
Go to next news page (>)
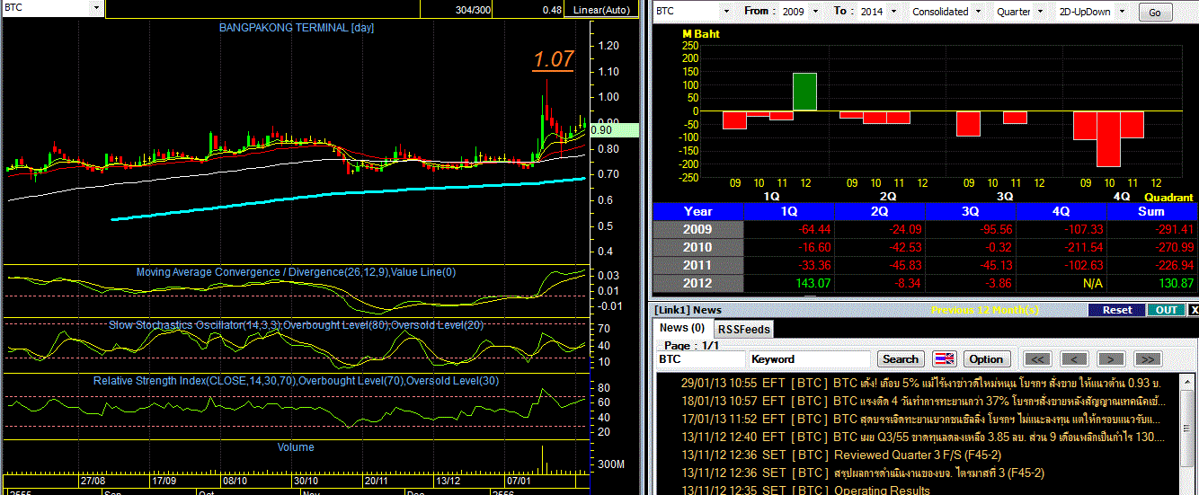click(x=1111, y=358)
